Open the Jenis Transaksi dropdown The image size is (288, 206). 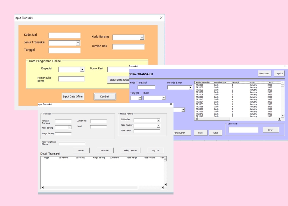pyautogui.click(x=78, y=43)
